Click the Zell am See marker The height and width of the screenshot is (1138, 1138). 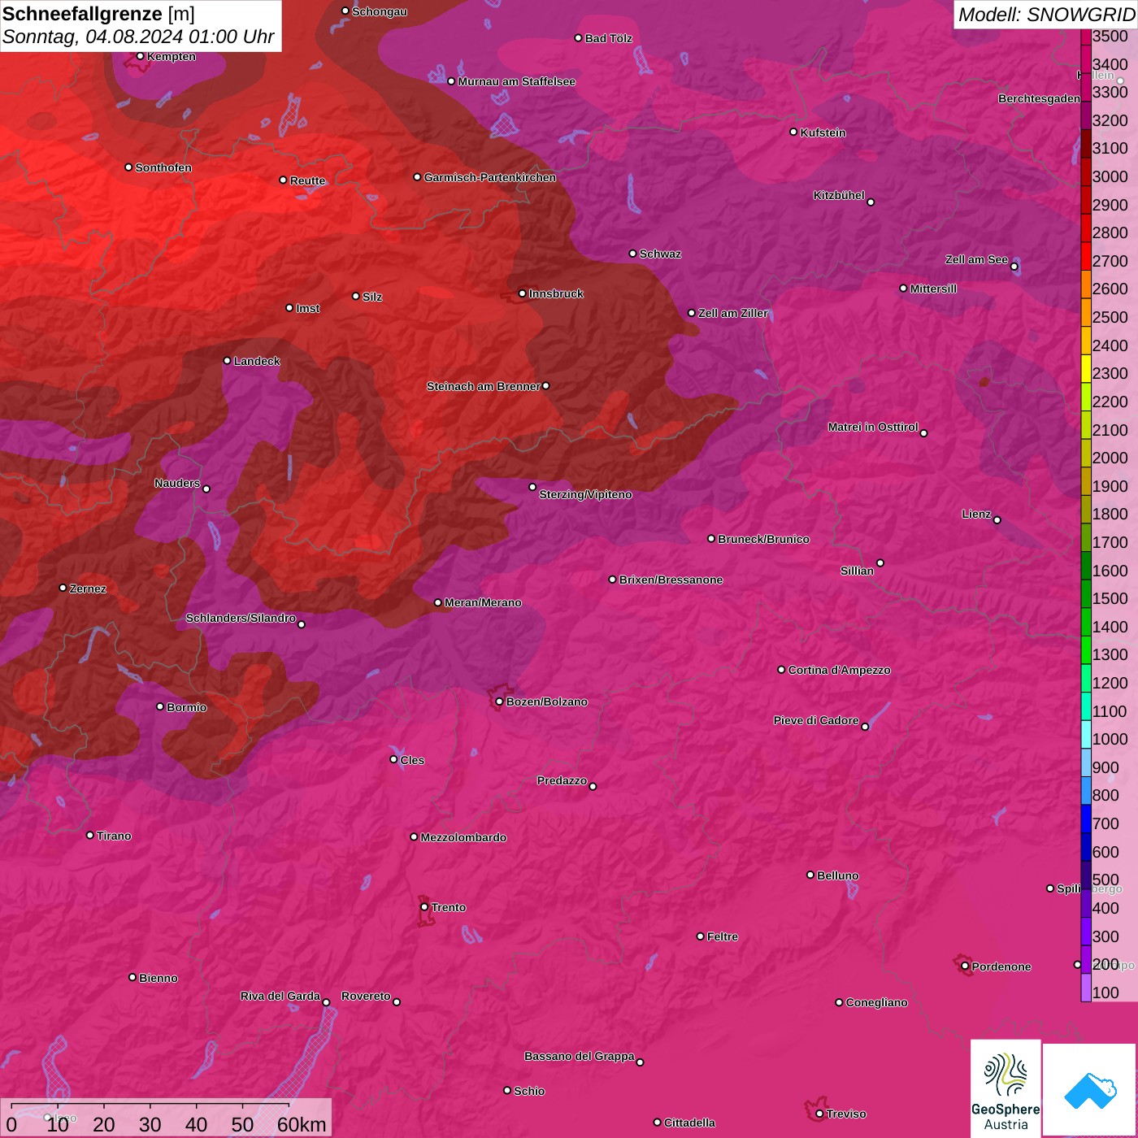(1014, 267)
